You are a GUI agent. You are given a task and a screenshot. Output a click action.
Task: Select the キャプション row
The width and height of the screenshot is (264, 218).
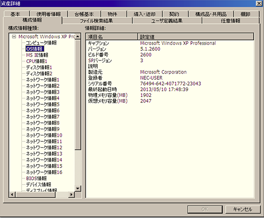coord(170,43)
